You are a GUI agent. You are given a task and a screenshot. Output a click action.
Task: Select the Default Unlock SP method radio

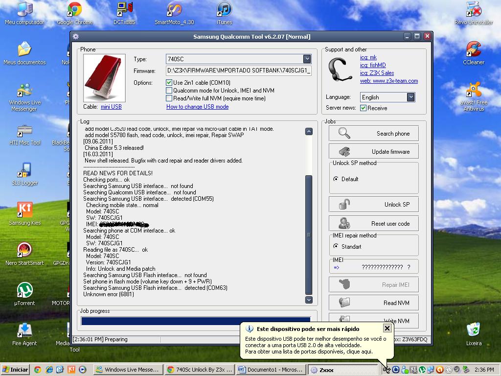(x=336, y=179)
